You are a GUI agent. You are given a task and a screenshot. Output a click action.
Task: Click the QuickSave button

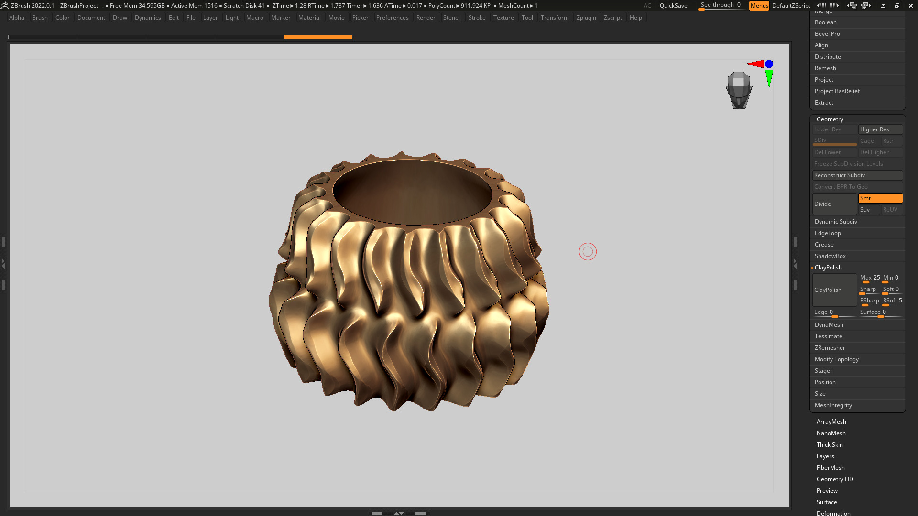pos(673,5)
